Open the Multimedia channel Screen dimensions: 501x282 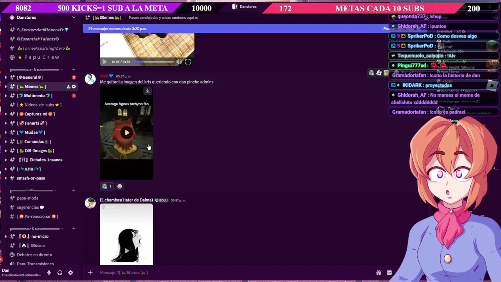click(x=34, y=96)
